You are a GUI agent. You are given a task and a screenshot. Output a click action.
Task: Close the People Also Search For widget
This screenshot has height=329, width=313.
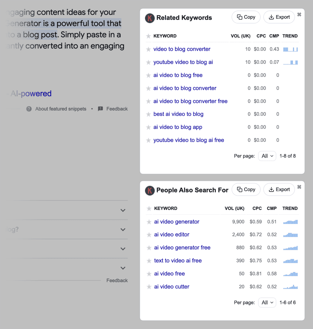tap(299, 187)
